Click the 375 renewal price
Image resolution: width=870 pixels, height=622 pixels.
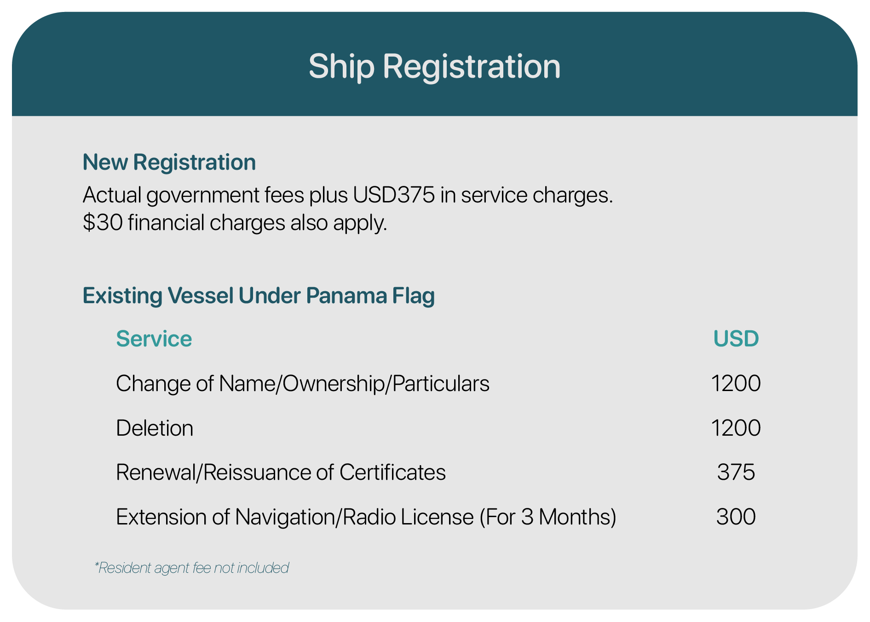pos(736,472)
